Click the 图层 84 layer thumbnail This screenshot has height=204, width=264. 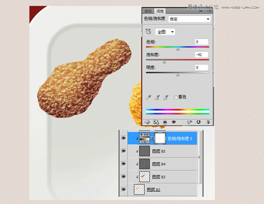pyautogui.click(x=144, y=164)
